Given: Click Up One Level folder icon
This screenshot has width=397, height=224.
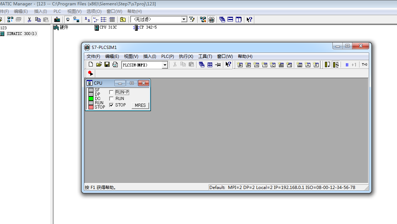Looking at the screenshot, I should tap(123, 20).
